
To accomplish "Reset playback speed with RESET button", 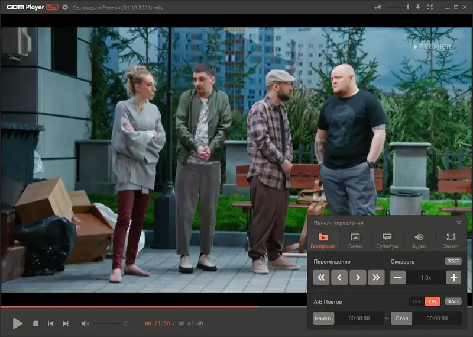I will [x=453, y=261].
